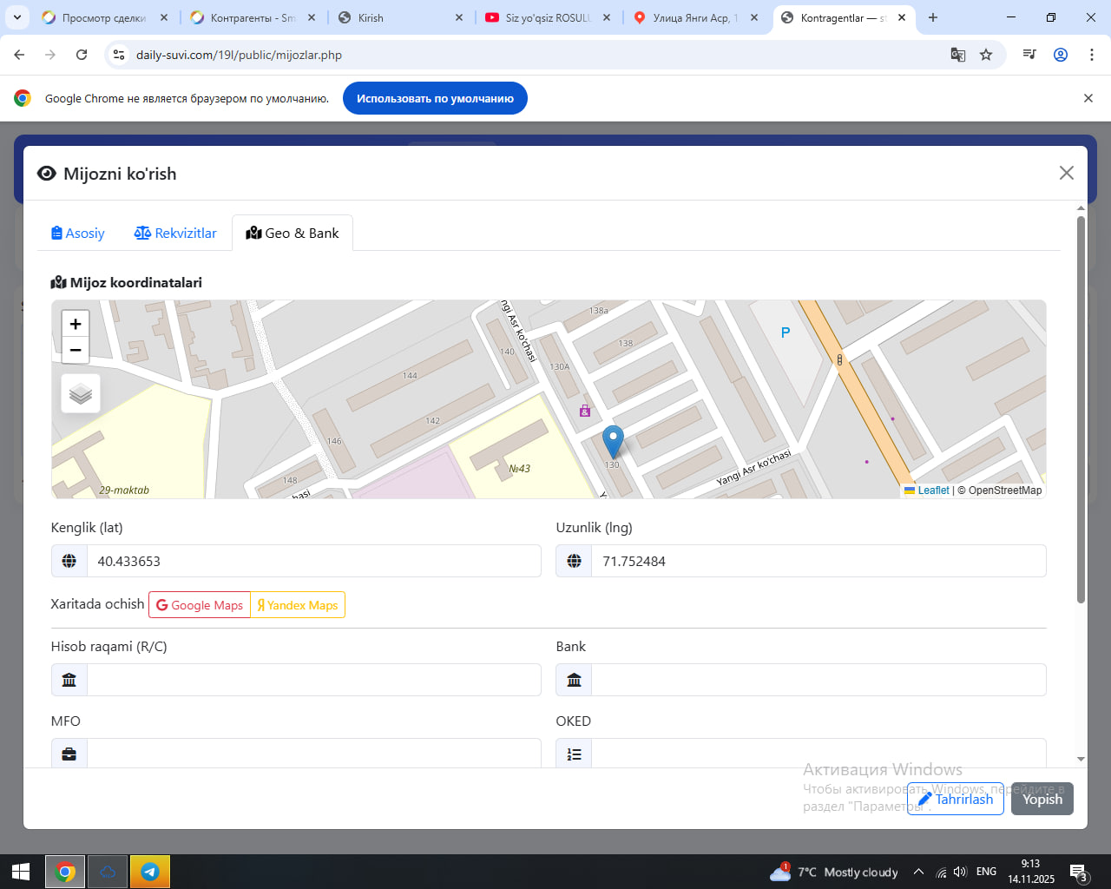Reload the current page
1111x889 pixels.
tap(82, 55)
